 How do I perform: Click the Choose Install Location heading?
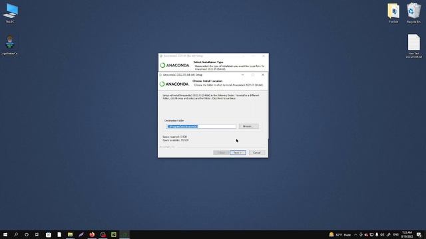pyautogui.click(x=207, y=81)
